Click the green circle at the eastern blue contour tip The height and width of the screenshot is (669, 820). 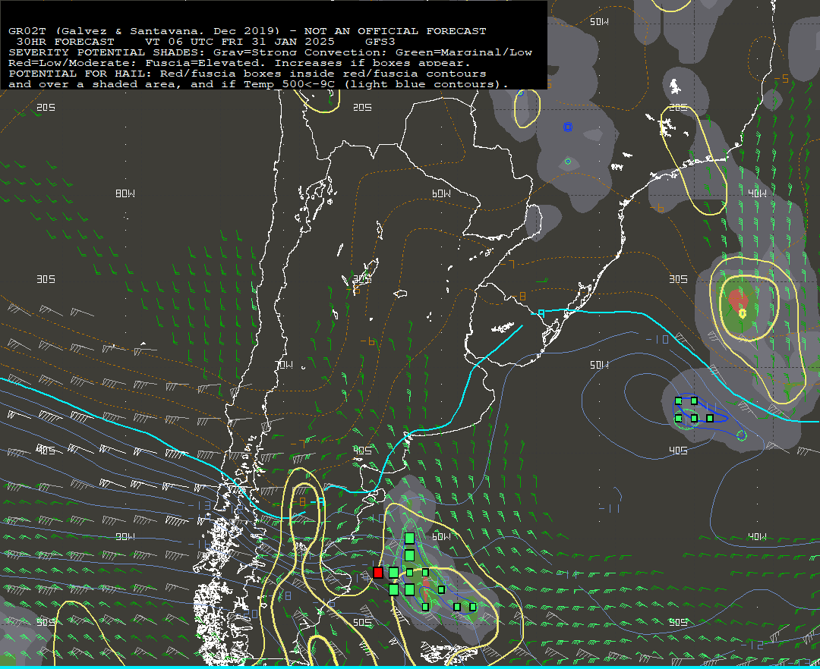741,435
